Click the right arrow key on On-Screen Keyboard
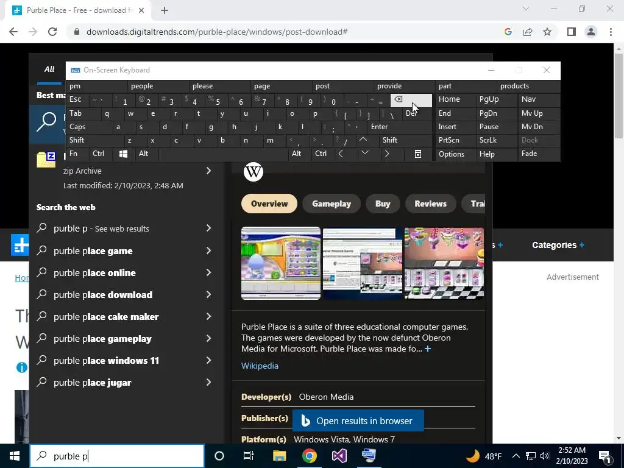Image resolution: width=624 pixels, height=468 pixels. (386, 154)
